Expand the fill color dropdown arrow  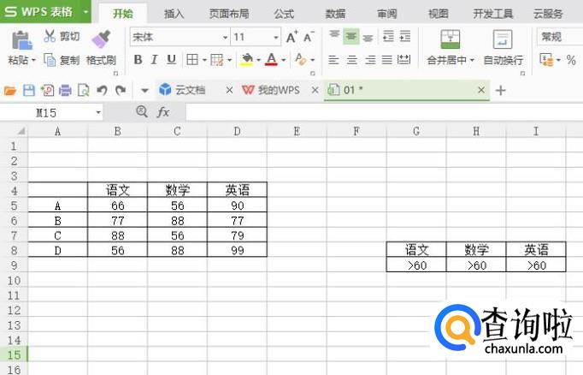coord(258,60)
